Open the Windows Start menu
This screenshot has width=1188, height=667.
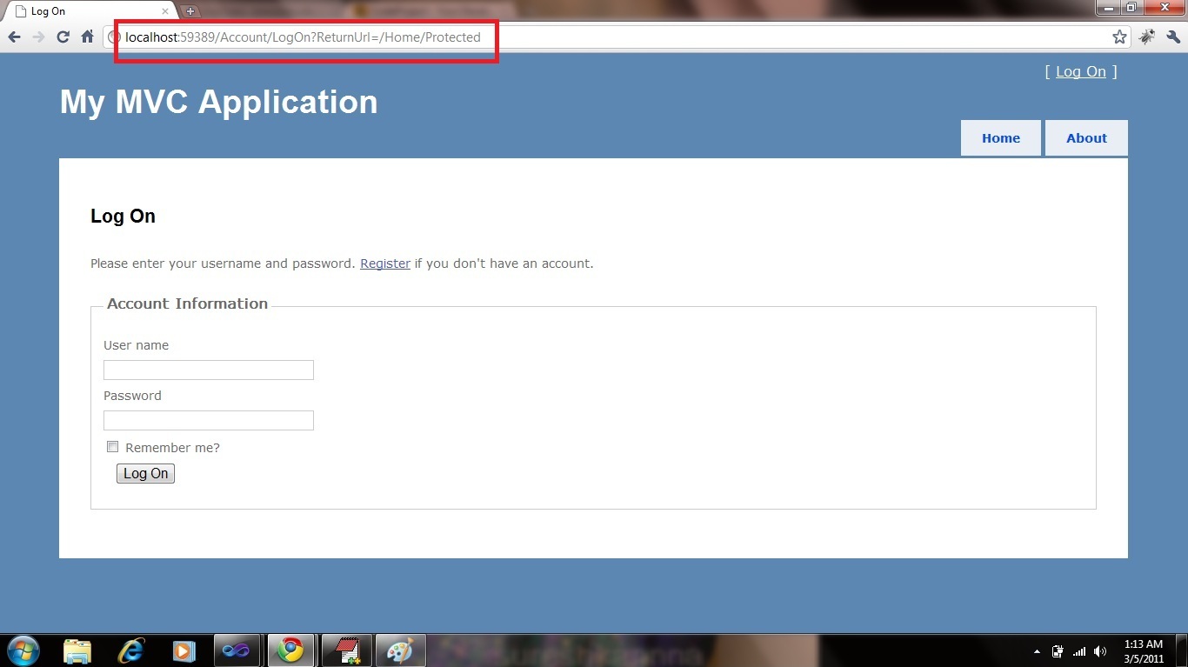(x=23, y=650)
